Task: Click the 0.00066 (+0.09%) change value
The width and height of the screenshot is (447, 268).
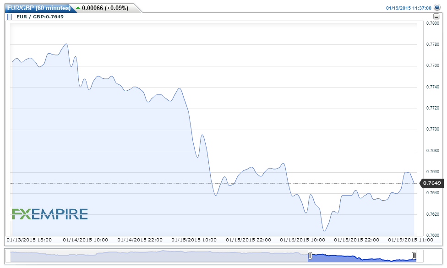Action: click(105, 8)
